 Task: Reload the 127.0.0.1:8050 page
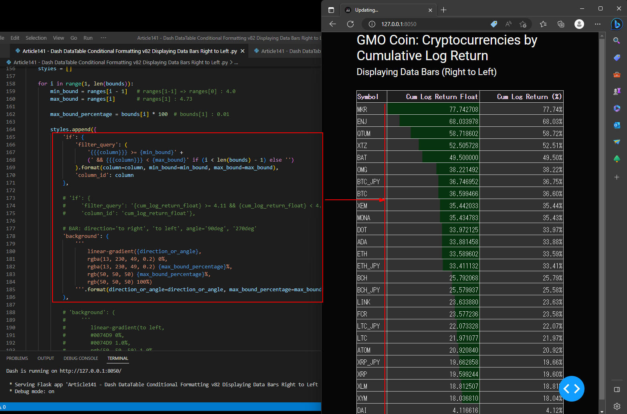[x=350, y=24]
